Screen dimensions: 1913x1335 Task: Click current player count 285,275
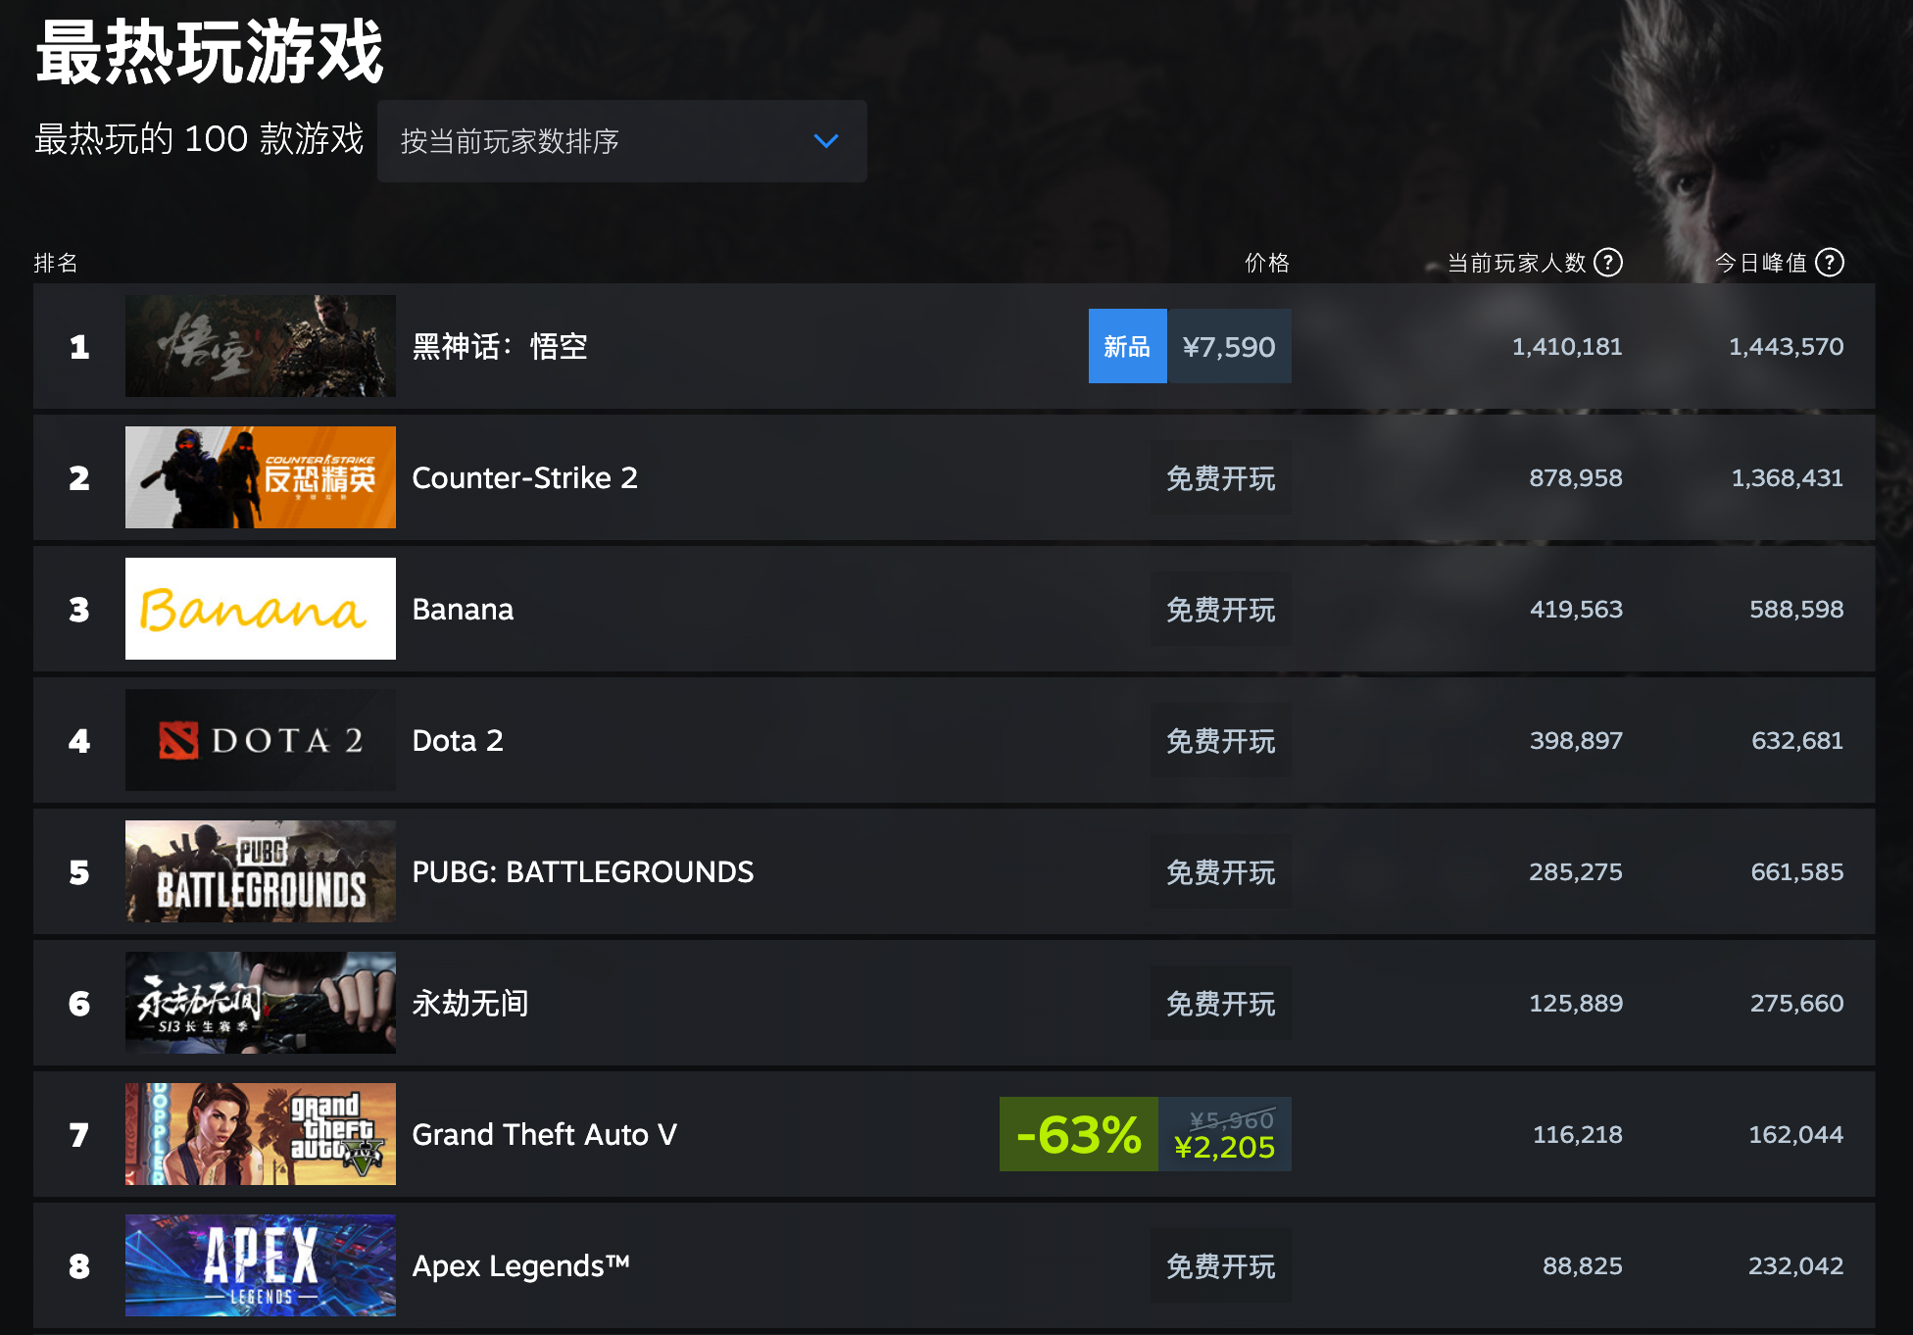[x=1576, y=871]
